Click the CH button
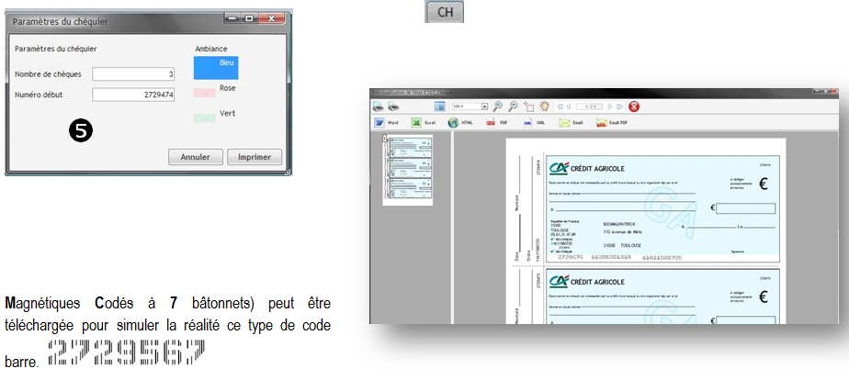 tap(444, 12)
